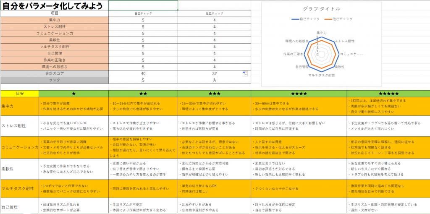
Task: Click the 他己チェック column header in the table
Action: pos(214,13)
